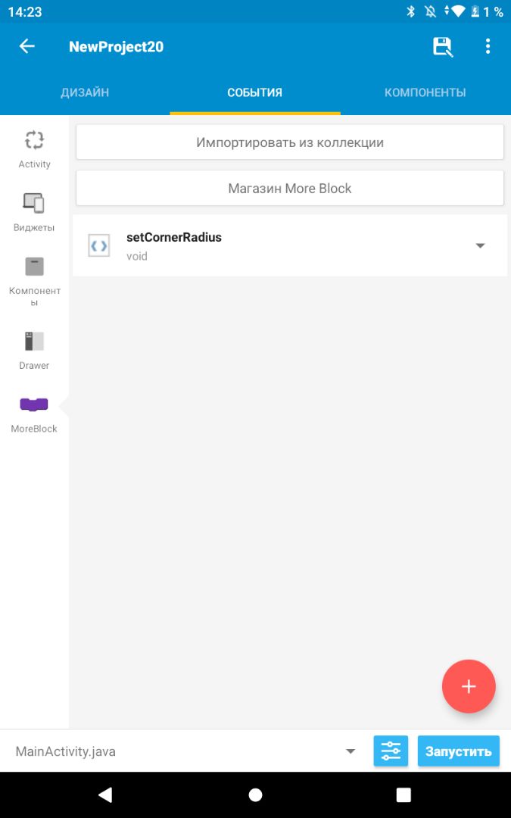Select the MoreBlock sidebar category
The width and height of the screenshot is (511, 818).
(34, 414)
